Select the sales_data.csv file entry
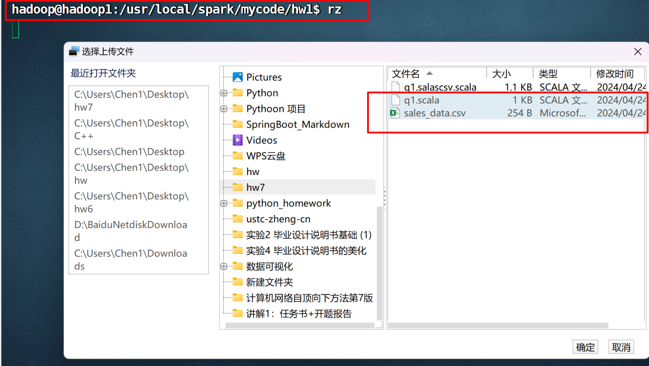This screenshot has width=649, height=366. [434, 113]
